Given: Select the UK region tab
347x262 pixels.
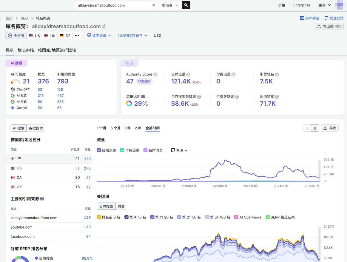Looking at the screenshot, I should pos(50,36).
